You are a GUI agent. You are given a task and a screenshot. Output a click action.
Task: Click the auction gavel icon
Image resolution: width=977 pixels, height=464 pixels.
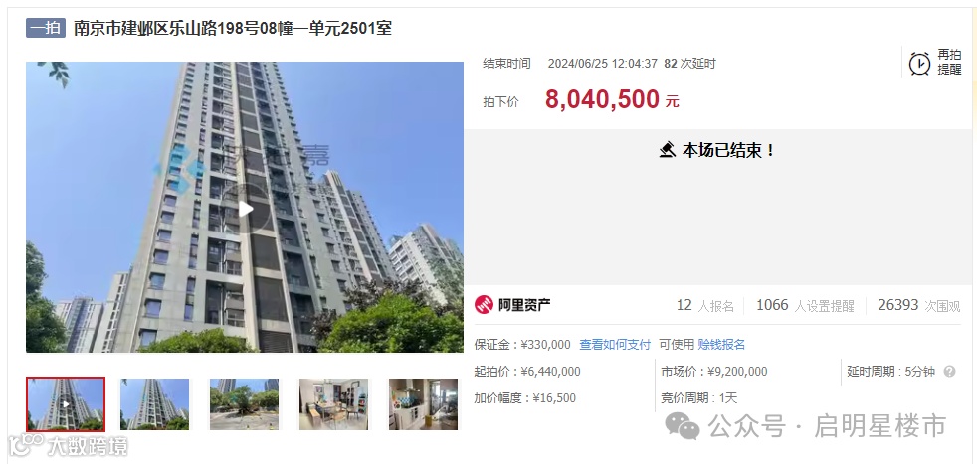[668, 150]
